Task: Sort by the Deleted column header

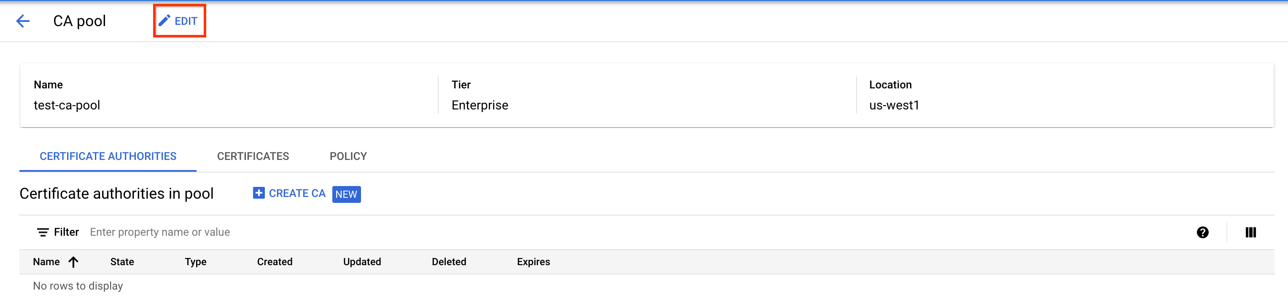Action: pyautogui.click(x=449, y=261)
